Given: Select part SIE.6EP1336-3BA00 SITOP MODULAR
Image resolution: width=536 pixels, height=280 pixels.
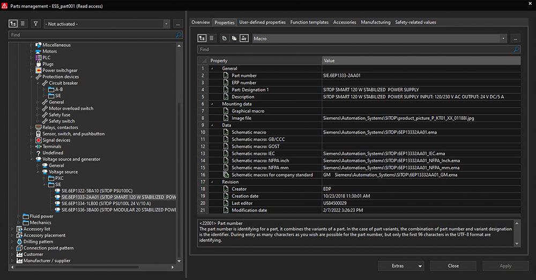Looking at the screenshot, I should click(x=118, y=210).
